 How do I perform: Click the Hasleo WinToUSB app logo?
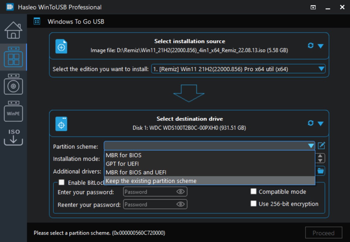pos(10,7)
